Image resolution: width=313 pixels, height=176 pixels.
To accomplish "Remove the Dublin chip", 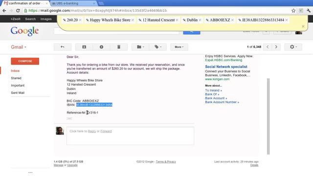I will (x=200, y=20).
